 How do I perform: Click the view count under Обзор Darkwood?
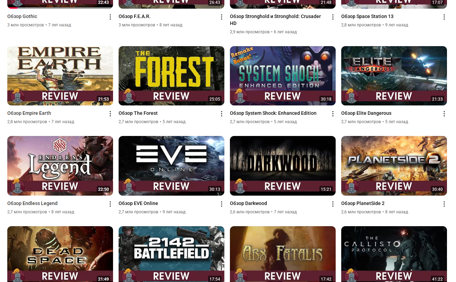(250, 212)
